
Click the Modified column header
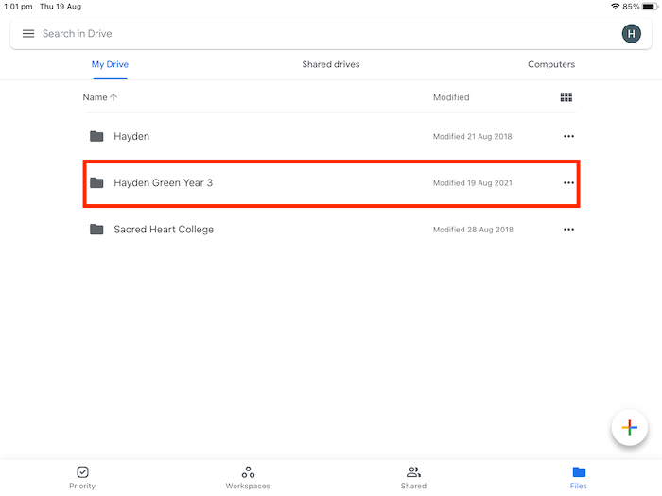[451, 97]
